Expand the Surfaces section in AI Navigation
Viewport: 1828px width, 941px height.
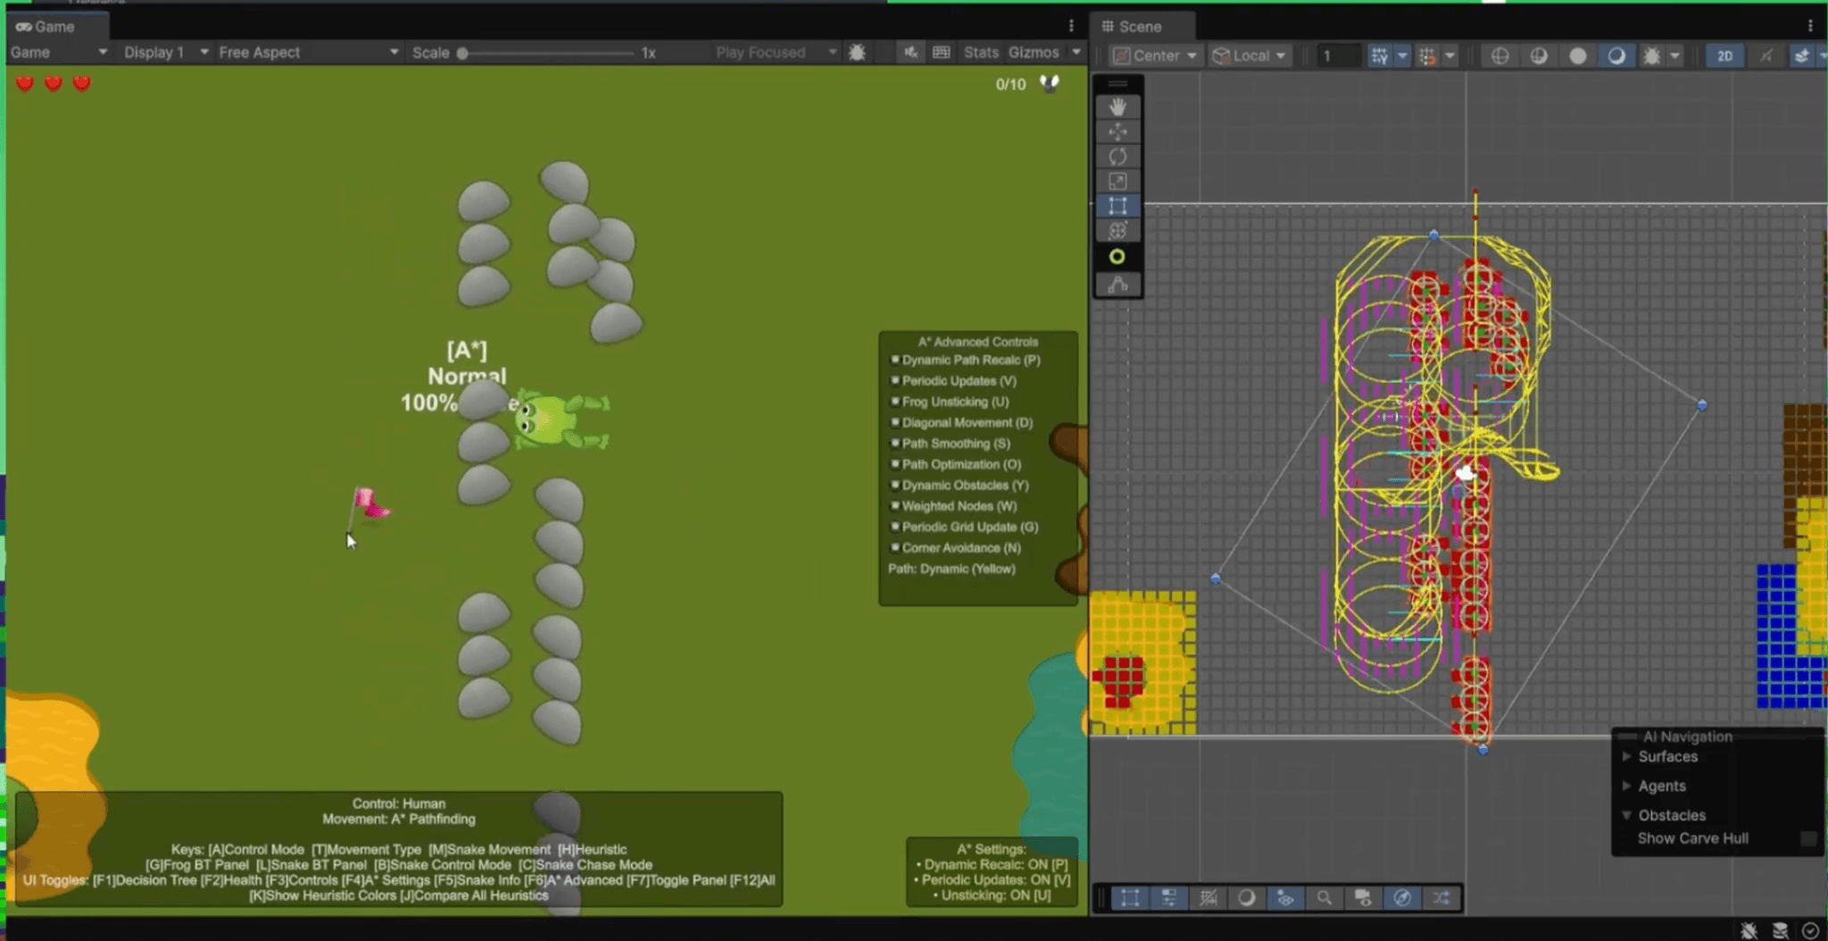[x=1627, y=756]
